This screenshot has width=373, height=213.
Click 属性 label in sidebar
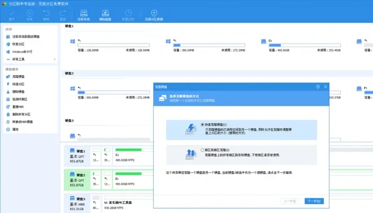pyautogui.click(x=15, y=129)
